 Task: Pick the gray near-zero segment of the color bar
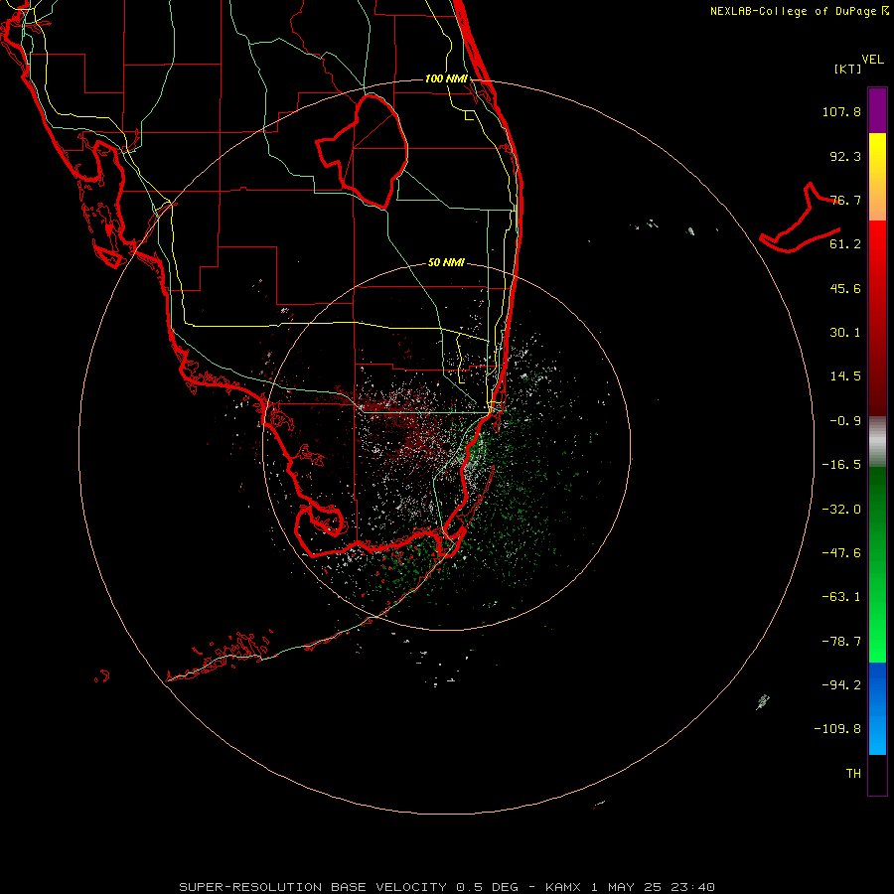(877, 442)
